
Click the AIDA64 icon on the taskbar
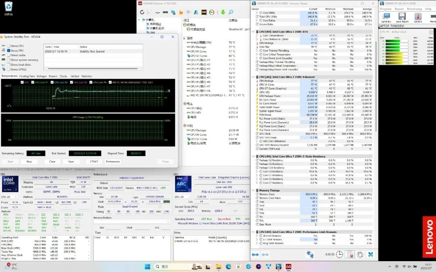(288, 267)
